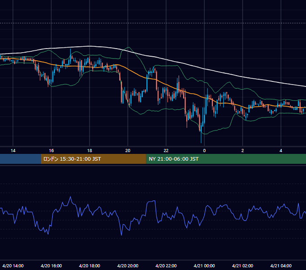Click the 4/20 16:00 label on the oscillator axis
Image resolution: width=306 pixels, height=270 pixels.
(x=51, y=265)
